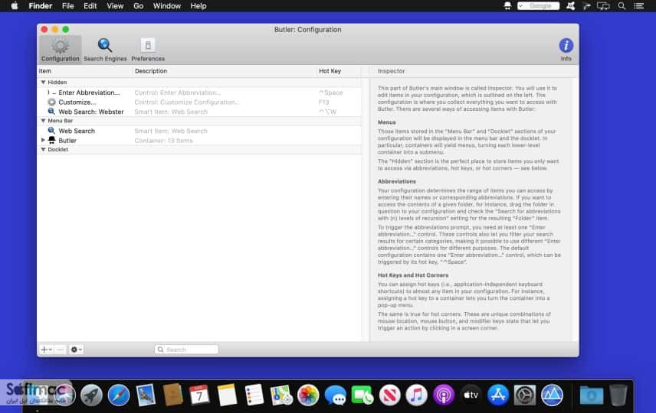Open the Edit menu
This screenshot has width=656, height=413.
click(x=90, y=6)
